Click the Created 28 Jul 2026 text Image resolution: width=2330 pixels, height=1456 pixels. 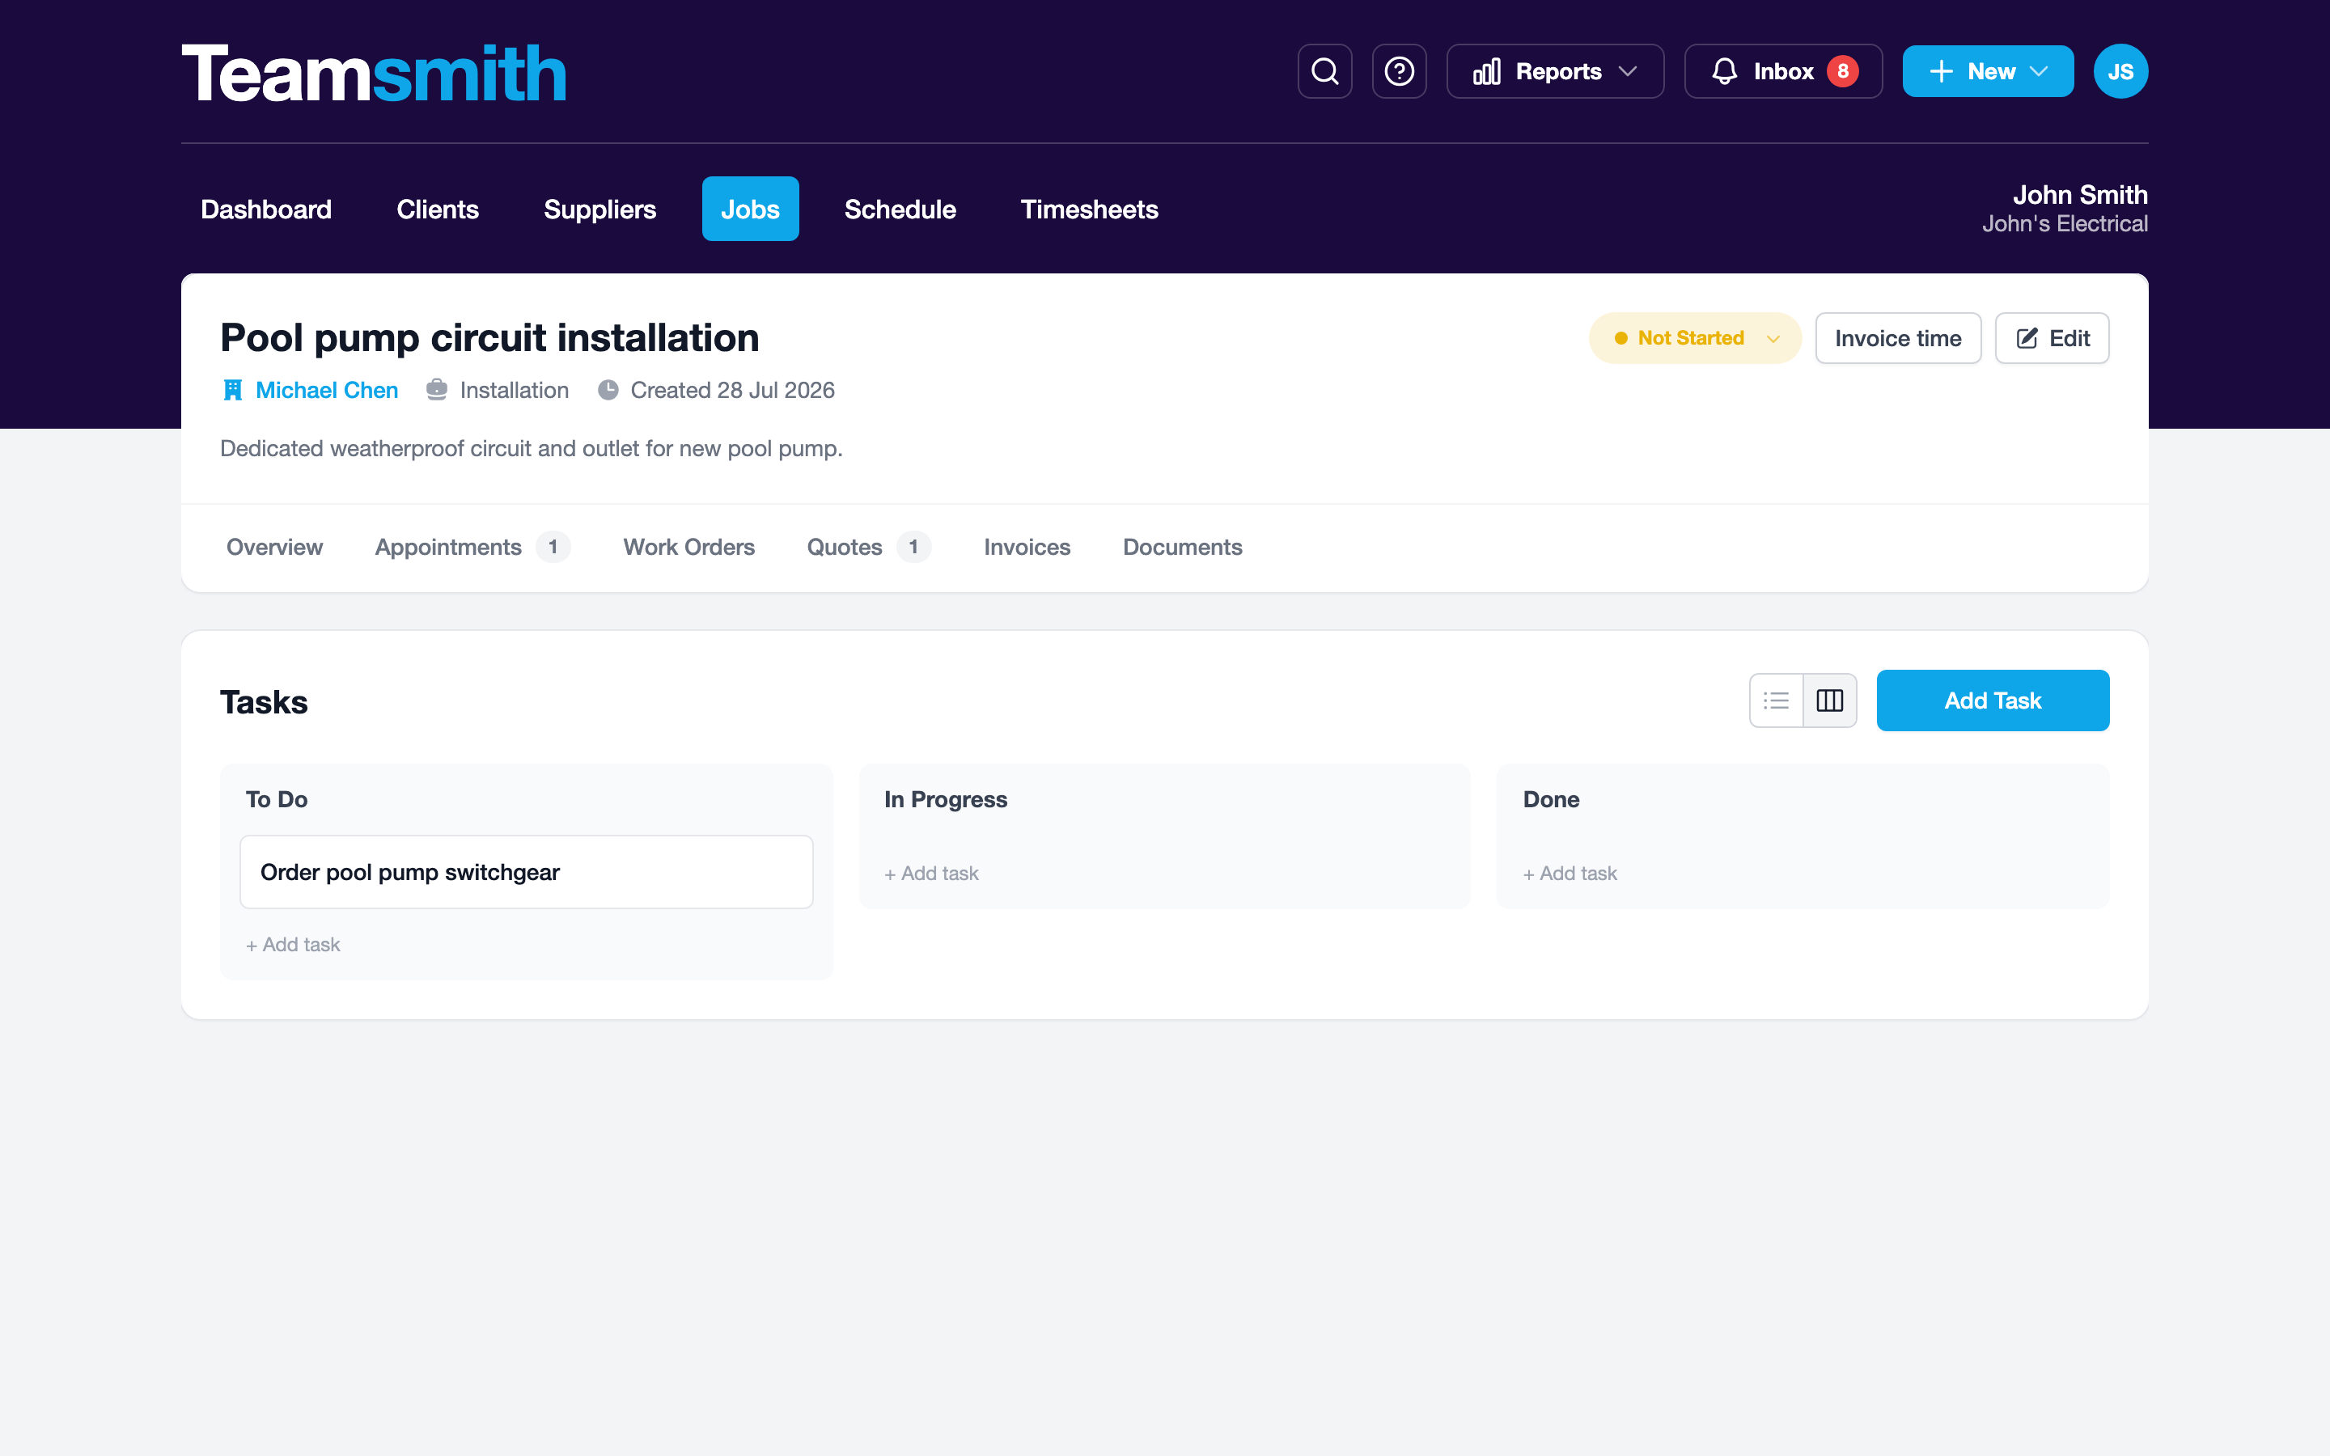point(731,390)
